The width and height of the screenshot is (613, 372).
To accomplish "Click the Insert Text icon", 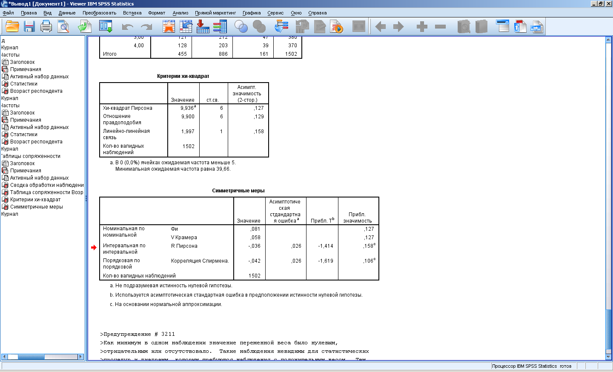I will (537, 27).
